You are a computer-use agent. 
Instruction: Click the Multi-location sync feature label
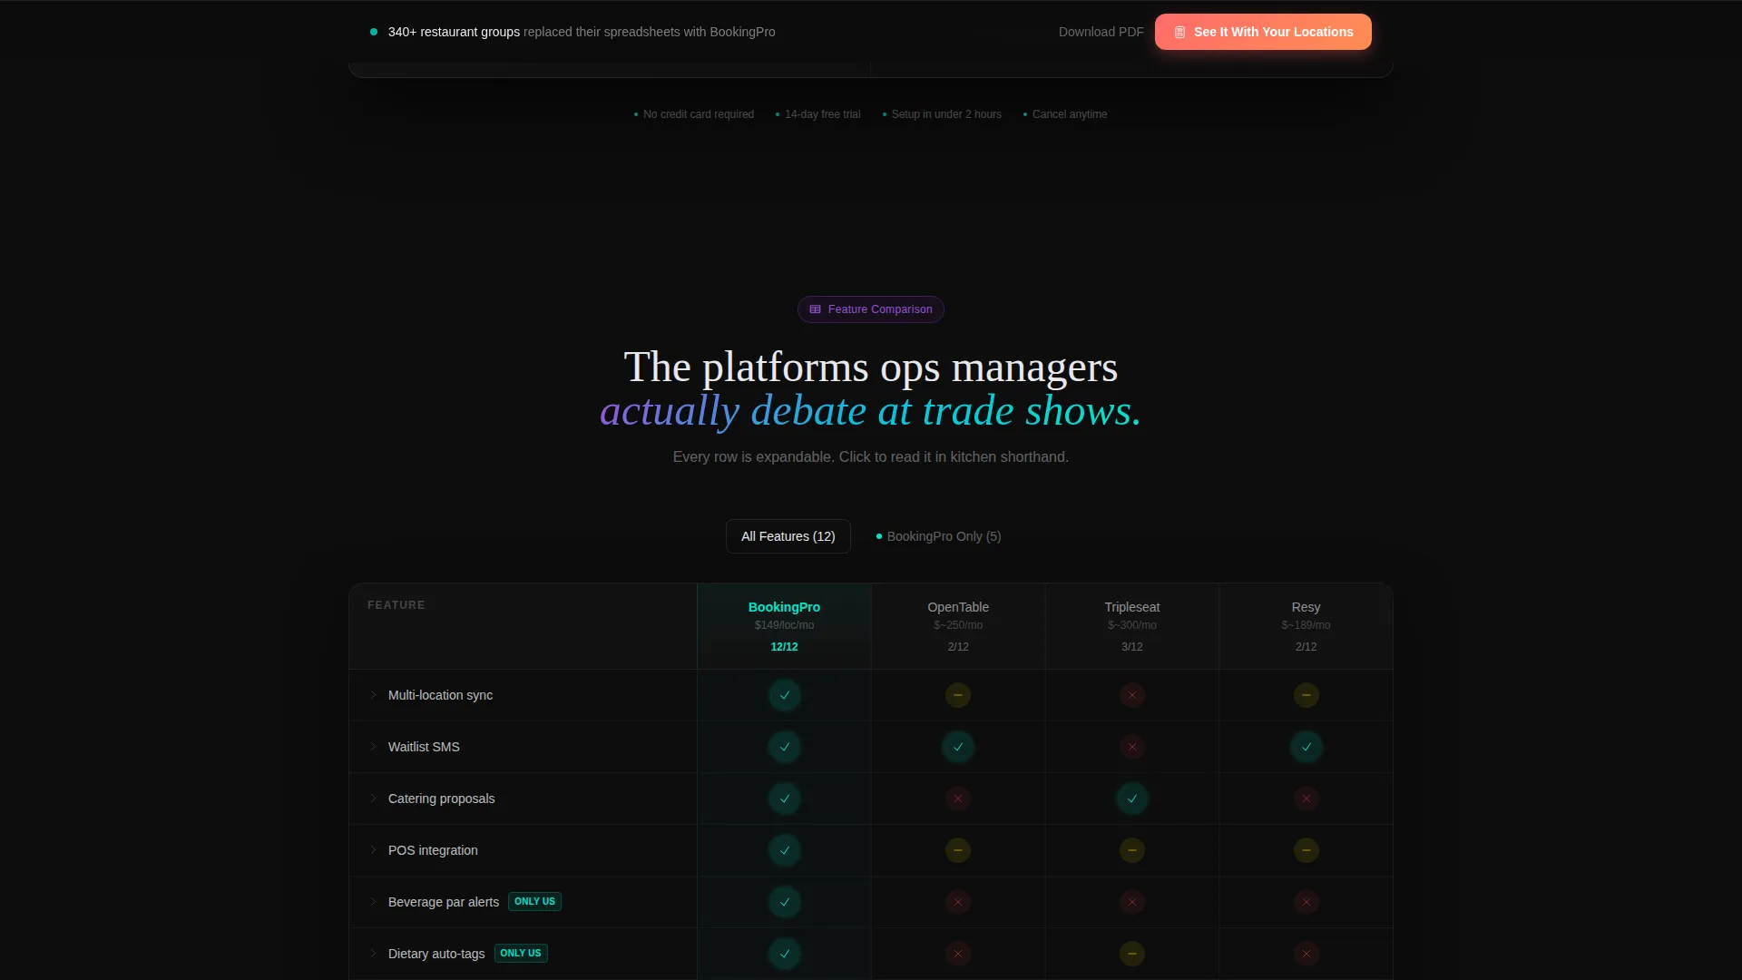tap(440, 695)
